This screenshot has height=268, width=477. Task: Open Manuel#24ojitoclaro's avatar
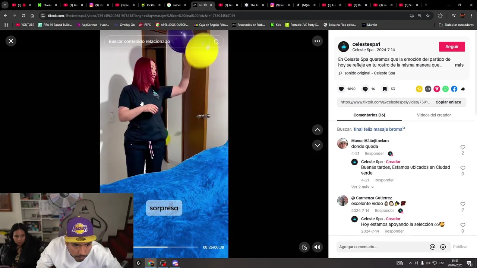tap(342, 143)
